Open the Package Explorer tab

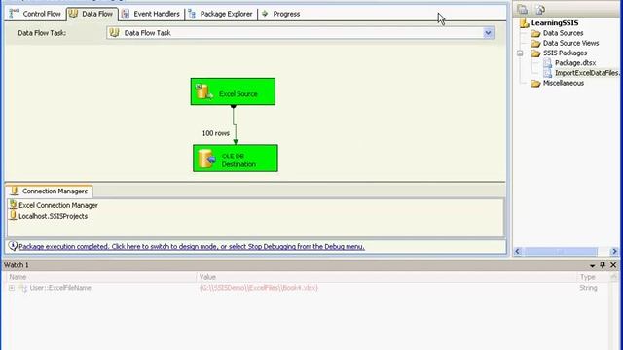coord(221,14)
